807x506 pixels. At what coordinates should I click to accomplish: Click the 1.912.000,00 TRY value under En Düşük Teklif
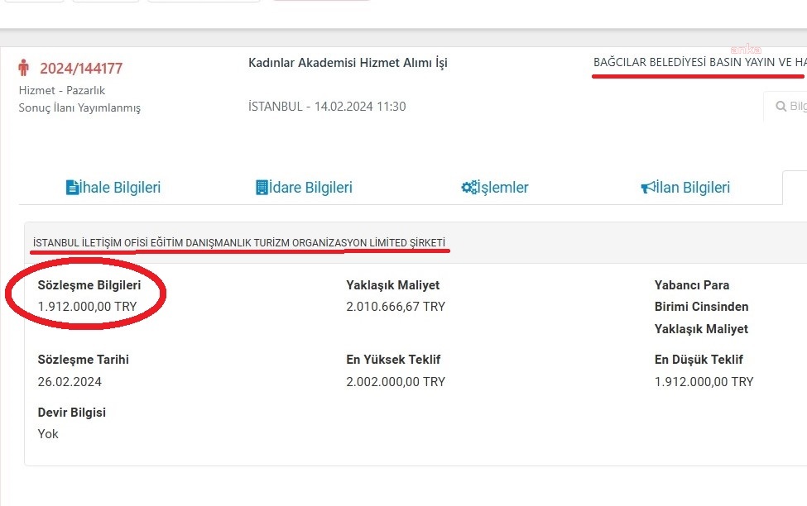(704, 381)
